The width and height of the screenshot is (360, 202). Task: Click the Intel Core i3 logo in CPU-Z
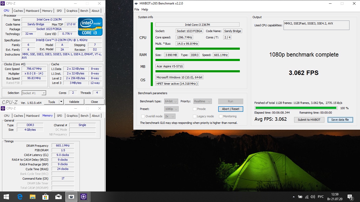(x=90, y=27)
